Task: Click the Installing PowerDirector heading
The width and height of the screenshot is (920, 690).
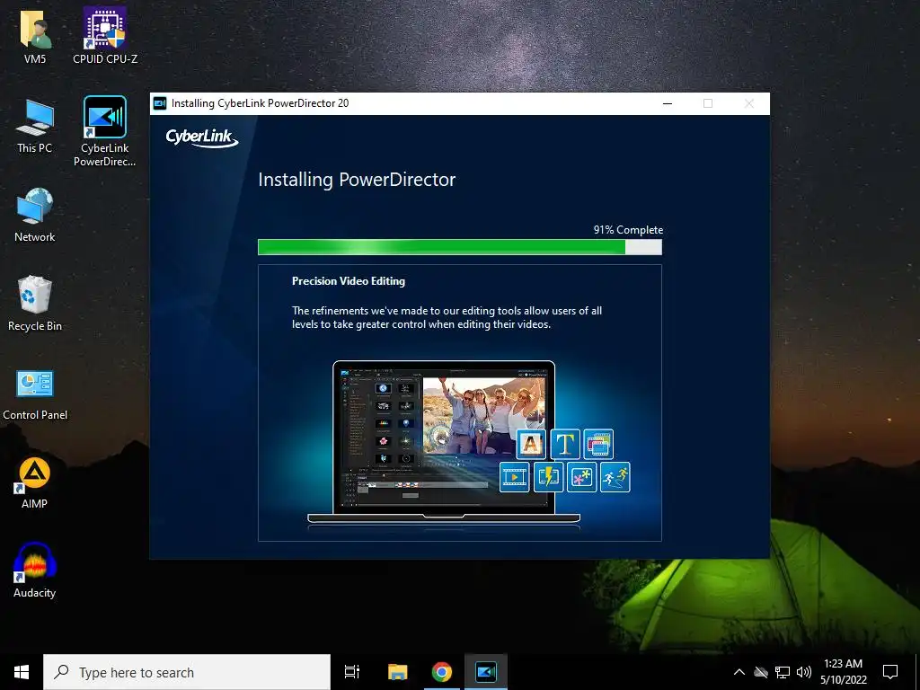Action: tap(357, 180)
